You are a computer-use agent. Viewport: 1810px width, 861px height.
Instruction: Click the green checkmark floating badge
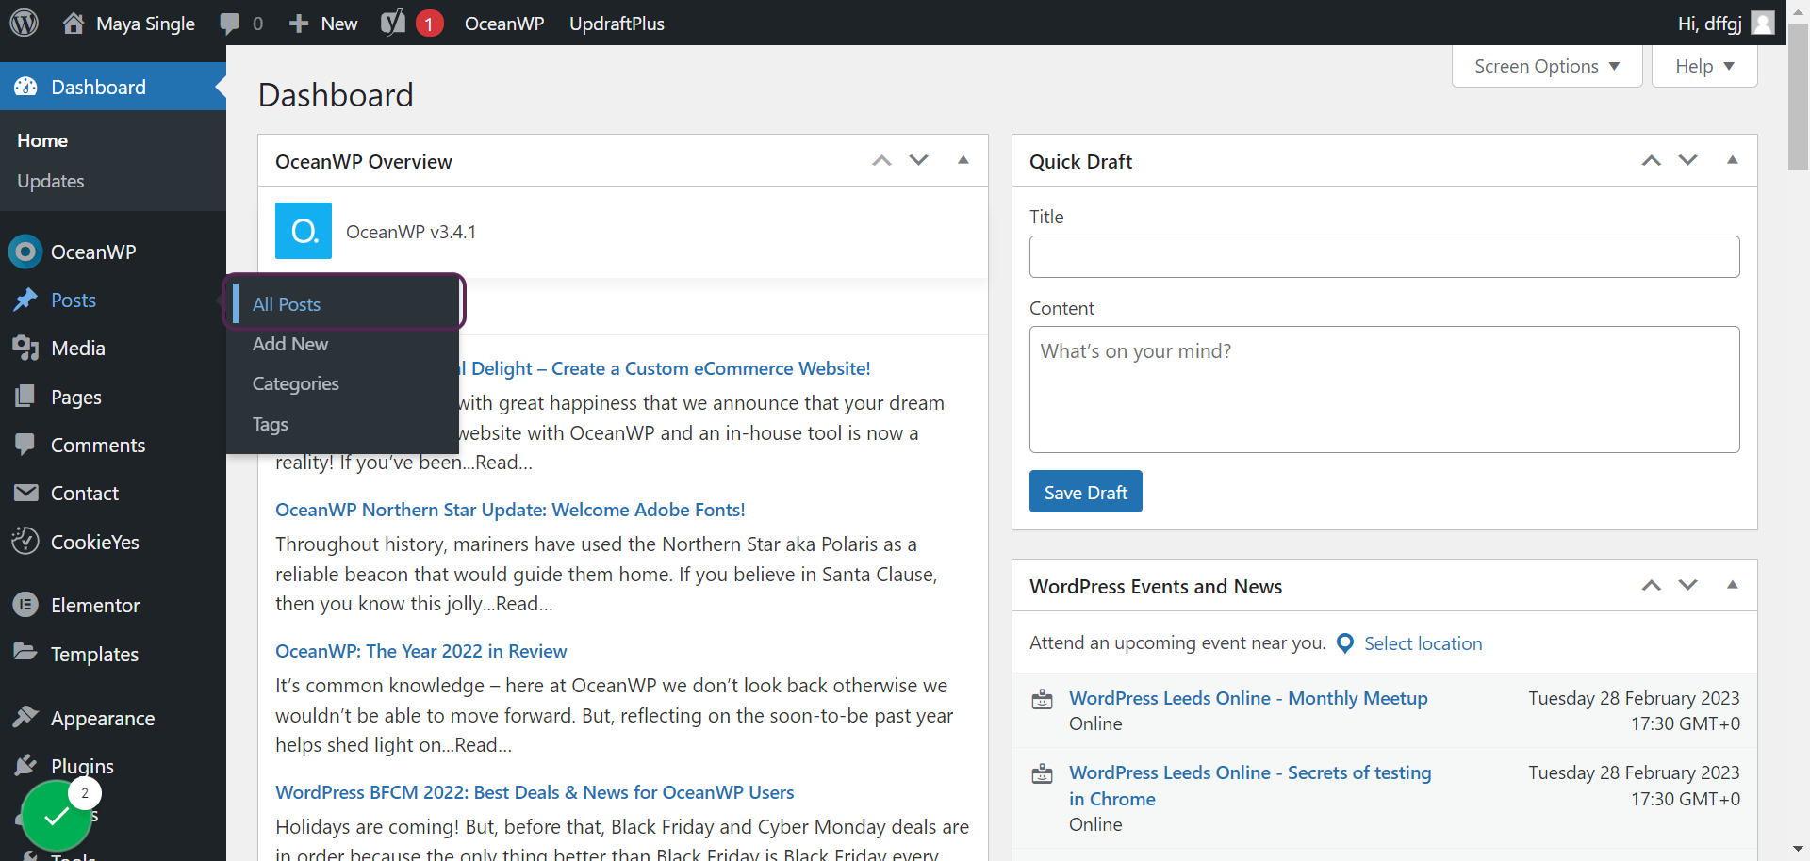(57, 816)
